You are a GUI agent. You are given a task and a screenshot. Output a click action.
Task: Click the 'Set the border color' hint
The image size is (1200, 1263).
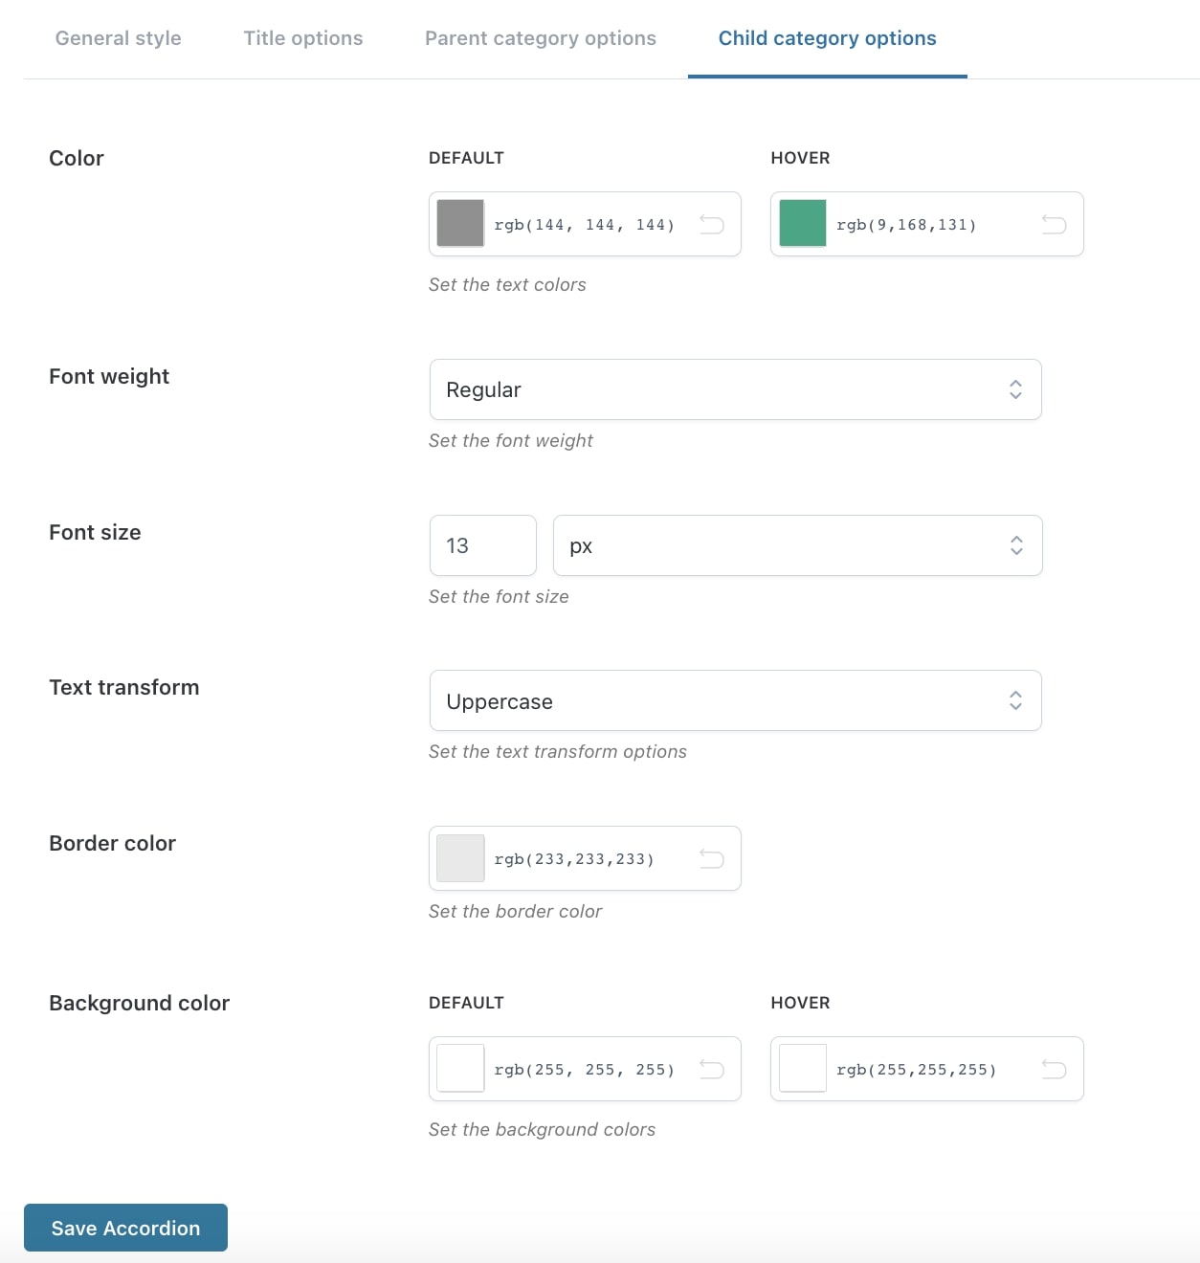(516, 911)
